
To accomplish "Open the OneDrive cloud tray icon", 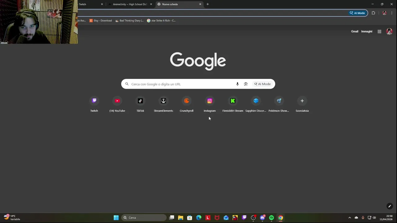I will click(356, 218).
